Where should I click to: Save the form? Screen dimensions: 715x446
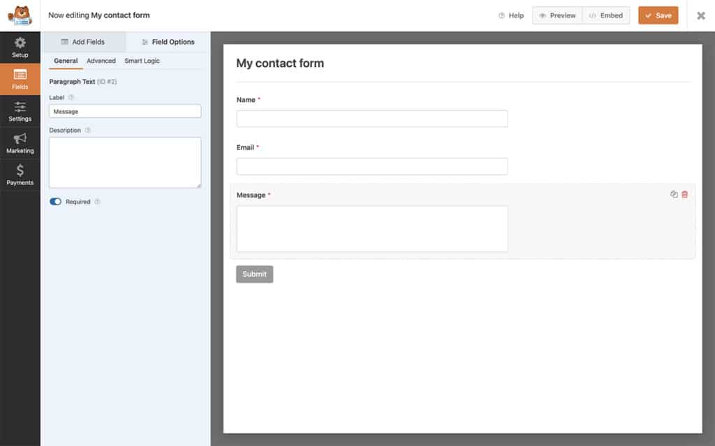tap(658, 15)
